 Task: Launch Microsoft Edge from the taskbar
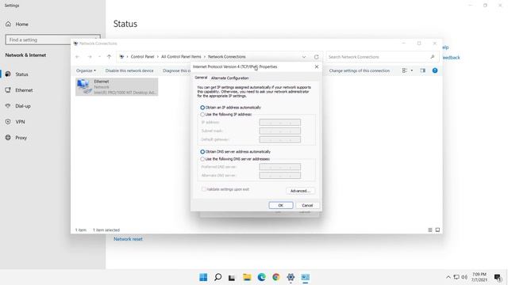tap(261, 277)
